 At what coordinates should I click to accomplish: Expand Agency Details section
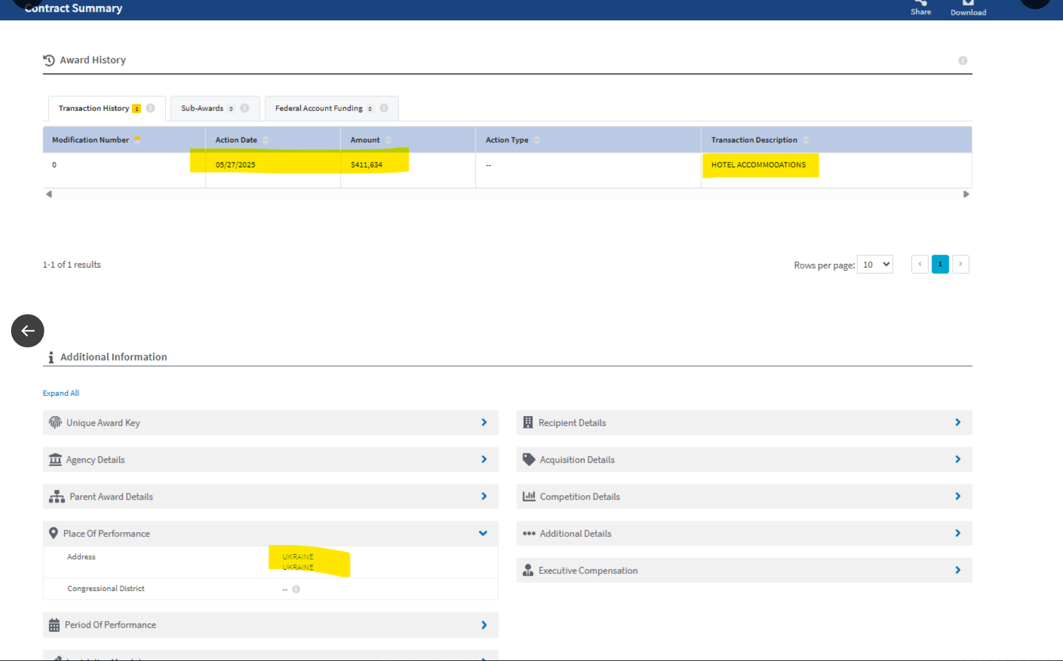(x=271, y=460)
